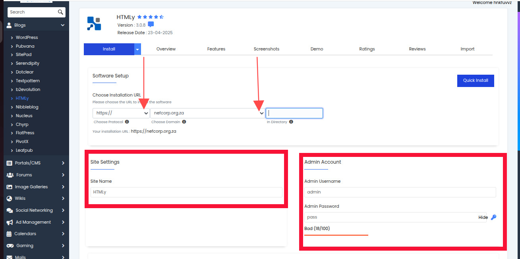
Task: Select FlatPress in the sidebar
Action: 25,133
